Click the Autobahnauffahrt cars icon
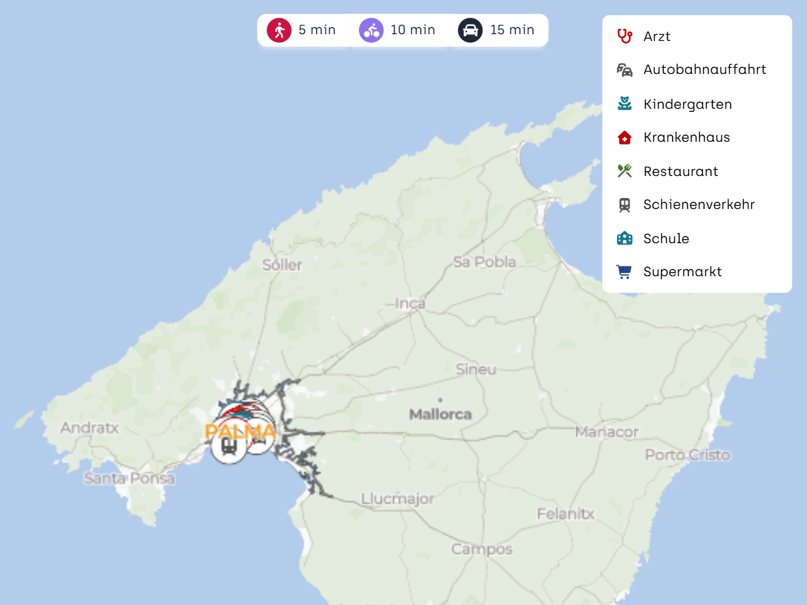807x605 pixels. 624,70
